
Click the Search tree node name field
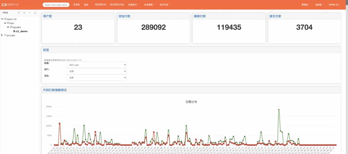click(x=56, y=5)
